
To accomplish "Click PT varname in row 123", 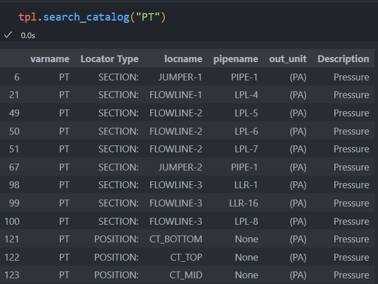I will click(64, 275).
